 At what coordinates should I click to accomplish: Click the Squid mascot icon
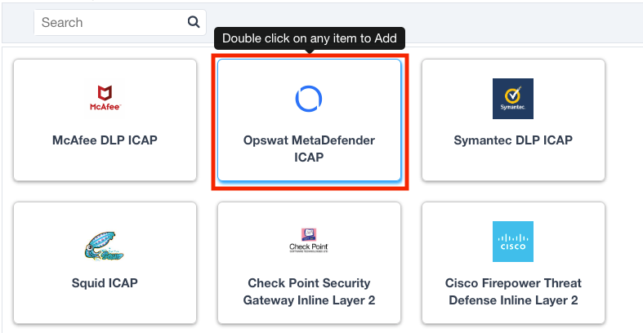click(105, 242)
